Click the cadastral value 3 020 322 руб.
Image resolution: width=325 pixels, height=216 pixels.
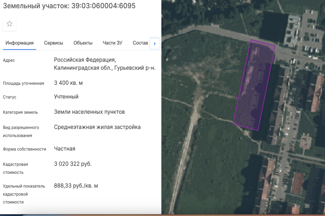73,163
